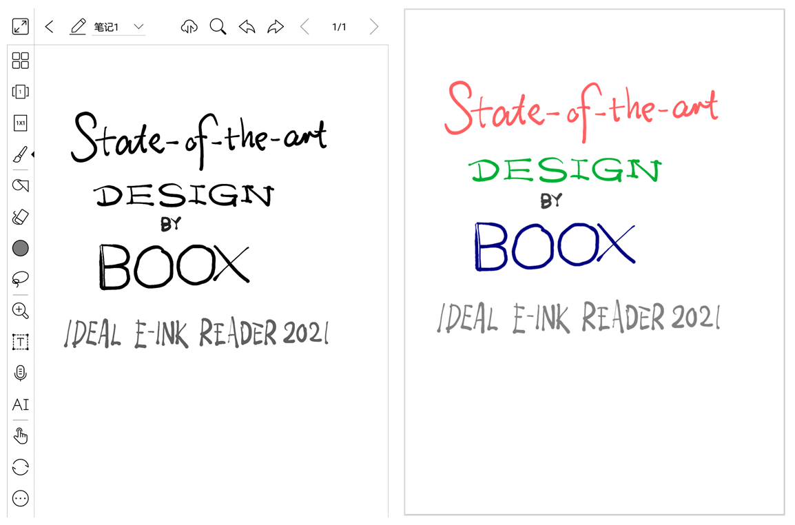Start voice recording with the microphone icon
Screen dimensions: 795x525
[20, 373]
